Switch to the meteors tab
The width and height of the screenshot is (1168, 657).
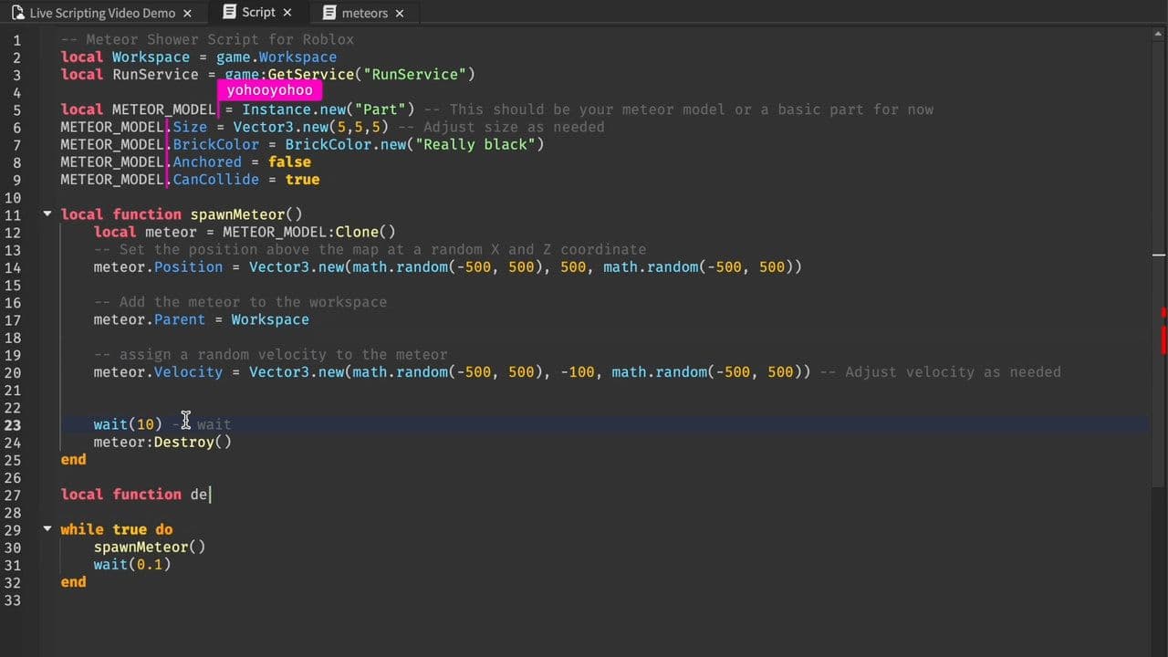point(365,13)
